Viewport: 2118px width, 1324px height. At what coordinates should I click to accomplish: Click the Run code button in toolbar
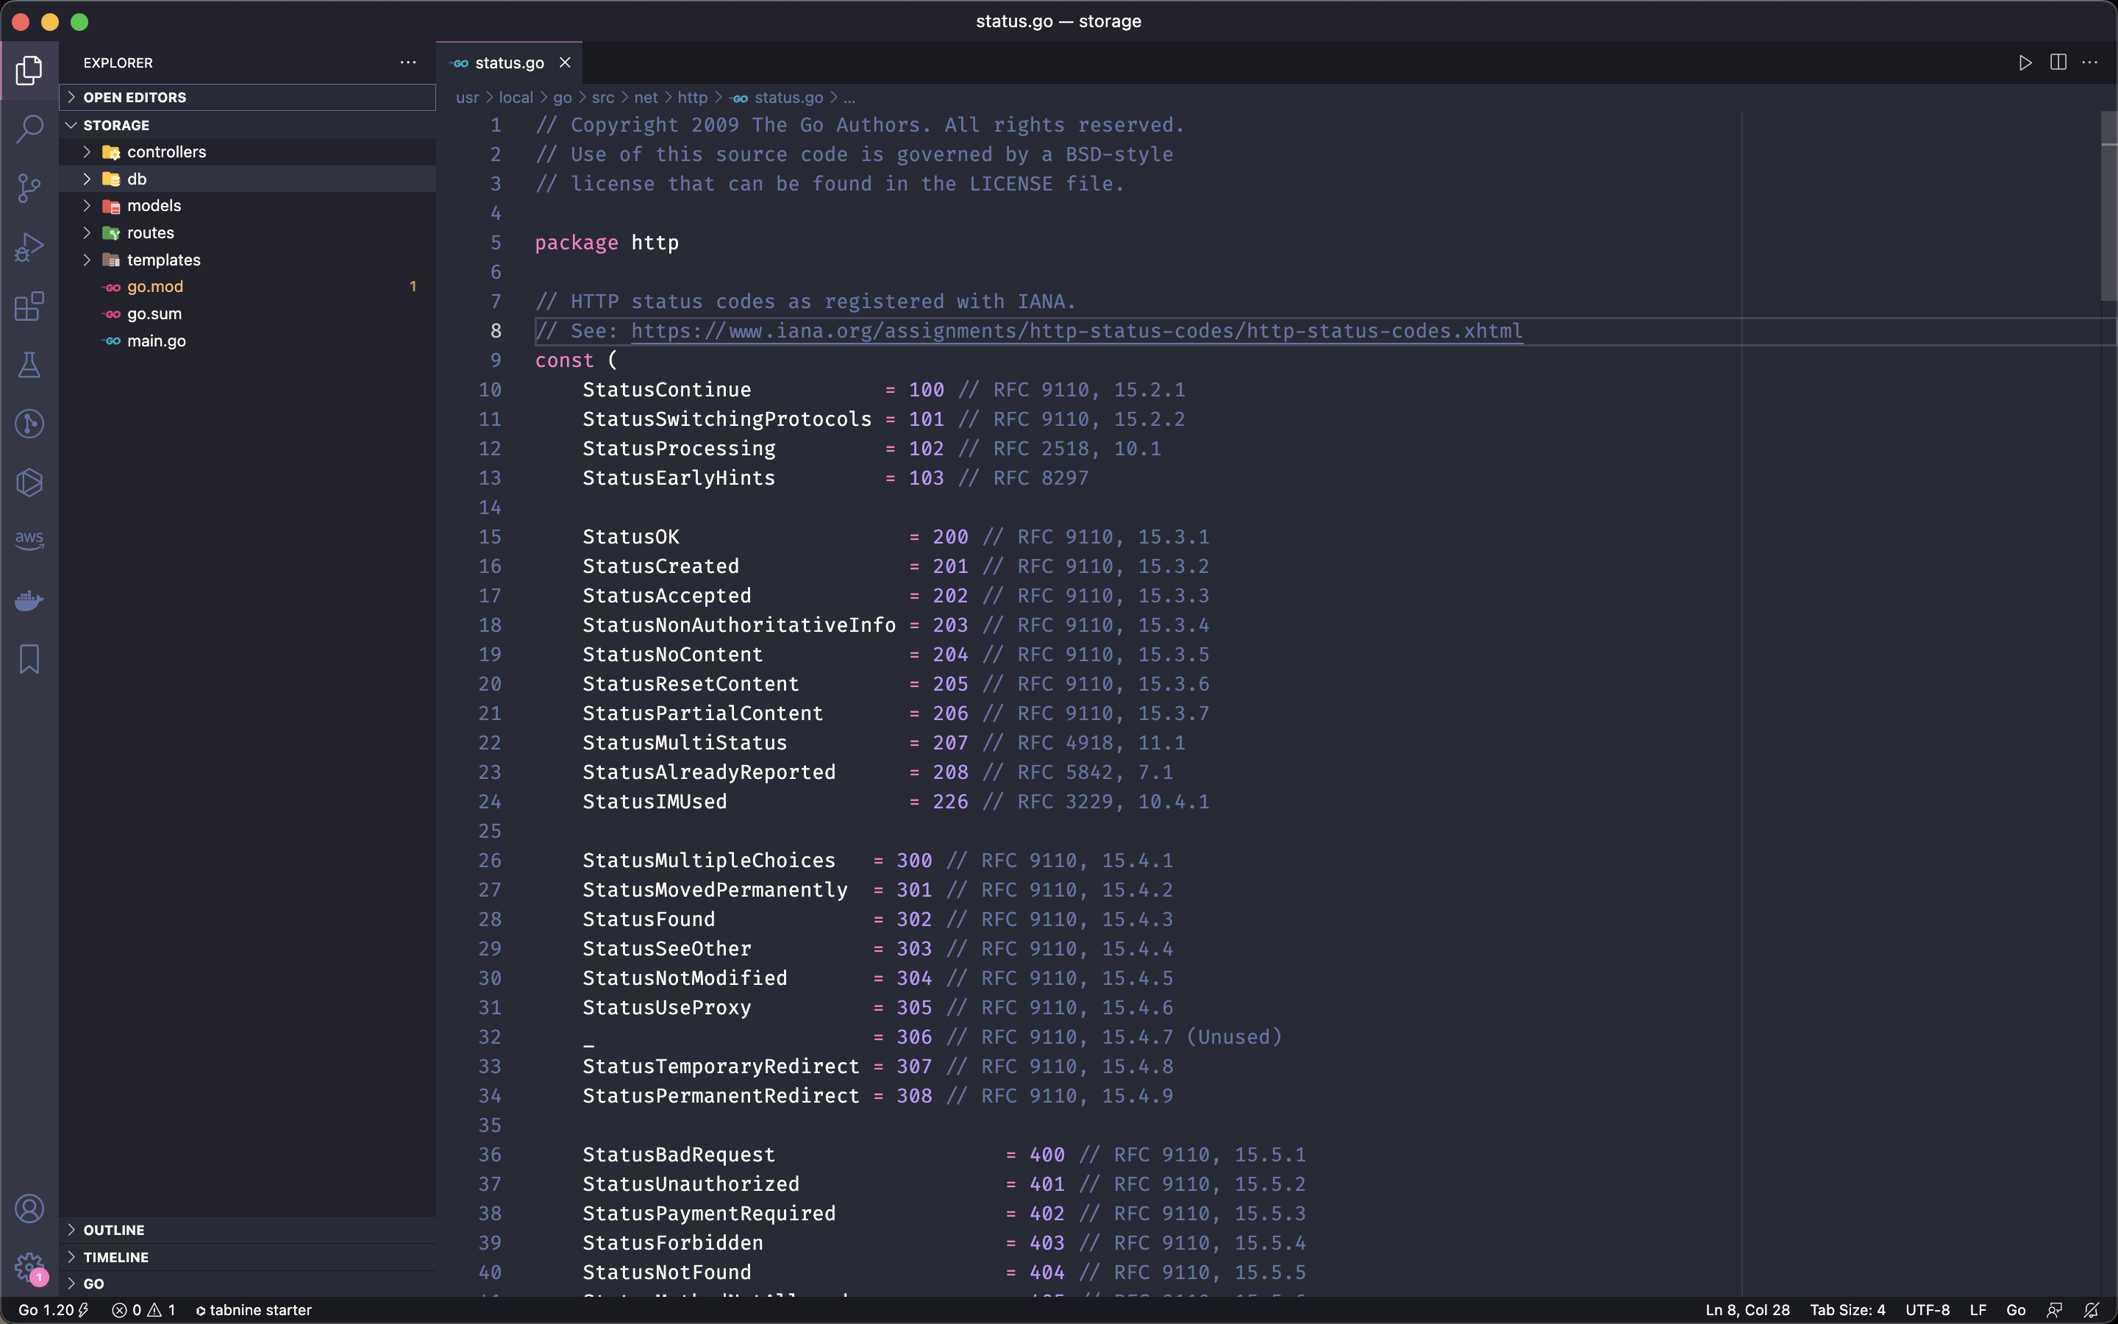coord(2023,63)
